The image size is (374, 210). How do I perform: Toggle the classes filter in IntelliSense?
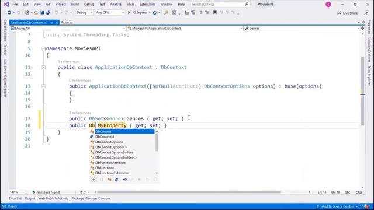(x=109, y=180)
